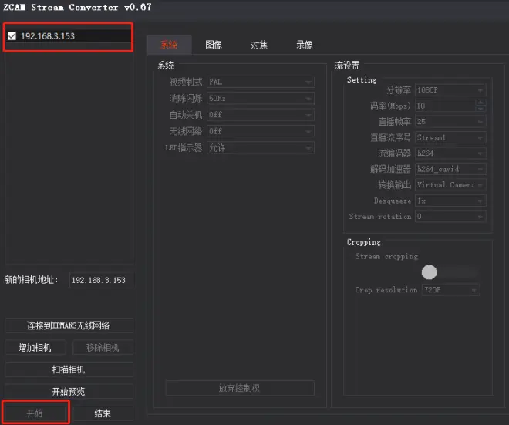
Task: Open the 无线网络 Off dropdown
Action: pyautogui.click(x=261, y=131)
